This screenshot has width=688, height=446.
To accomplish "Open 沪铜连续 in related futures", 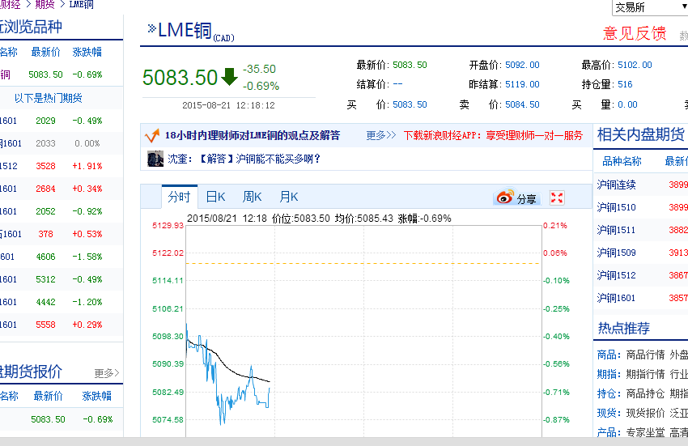I will [616, 185].
